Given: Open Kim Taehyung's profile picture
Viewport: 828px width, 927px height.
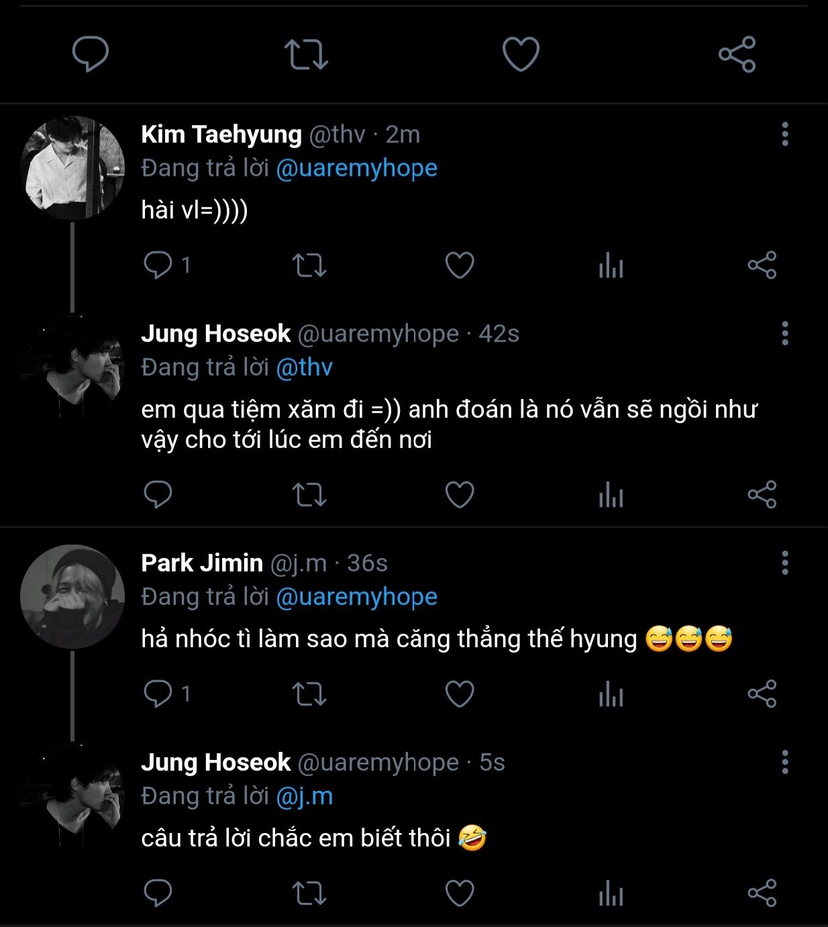Looking at the screenshot, I should click(x=72, y=168).
